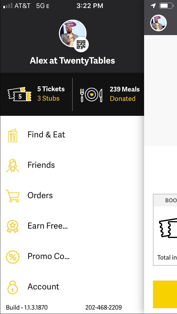177x314 pixels.
Task: Click the Friends person icon
Action: click(x=12, y=165)
